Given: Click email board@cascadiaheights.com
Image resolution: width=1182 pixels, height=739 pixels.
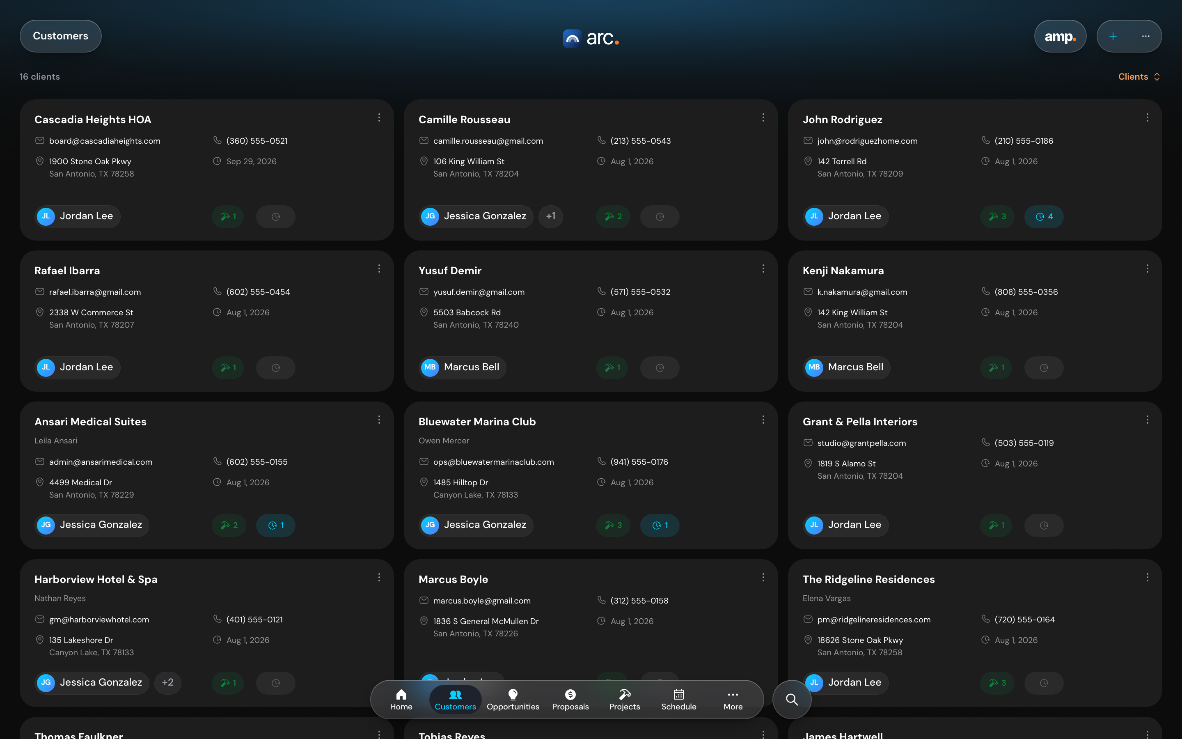Looking at the screenshot, I should tap(105, 141).
